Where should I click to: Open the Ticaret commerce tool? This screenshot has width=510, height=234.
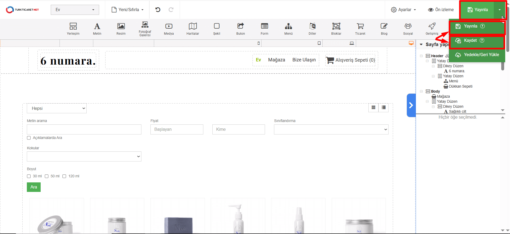[x=360, y=29]
